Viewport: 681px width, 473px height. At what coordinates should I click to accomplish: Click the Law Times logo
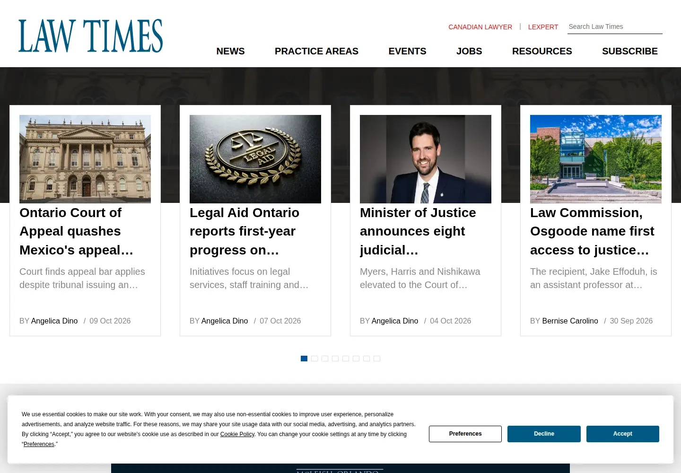pyautogui.click(x=90, y=36)
